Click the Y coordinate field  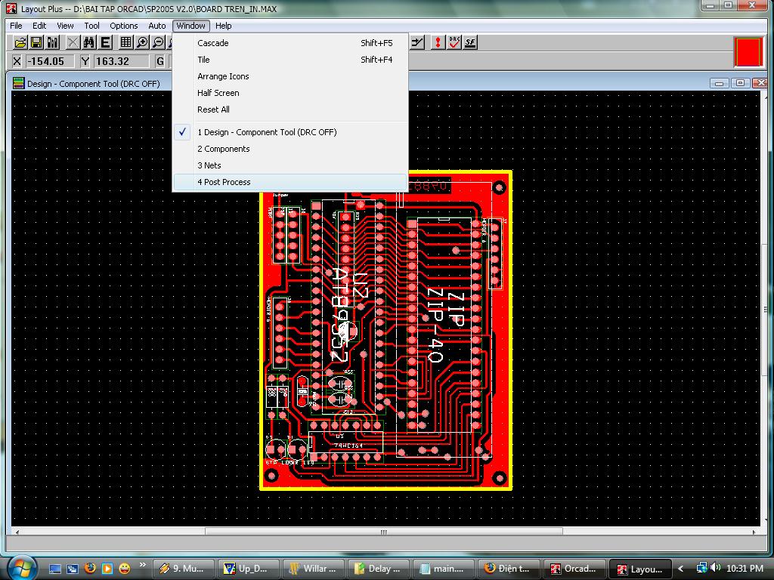click(121, 61)
